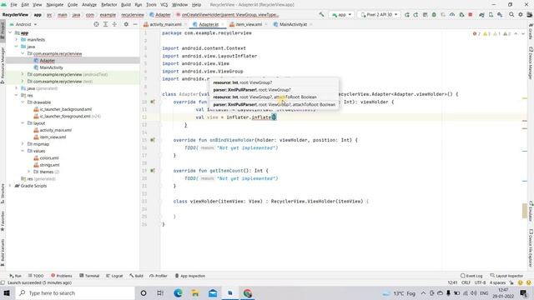Click the Select Opened File target icon

pyautogui.click(x=97, y=24)
